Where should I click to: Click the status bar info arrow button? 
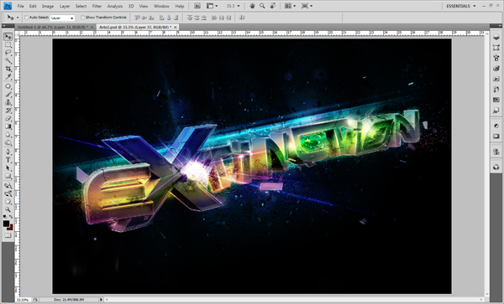coord(101,300)
